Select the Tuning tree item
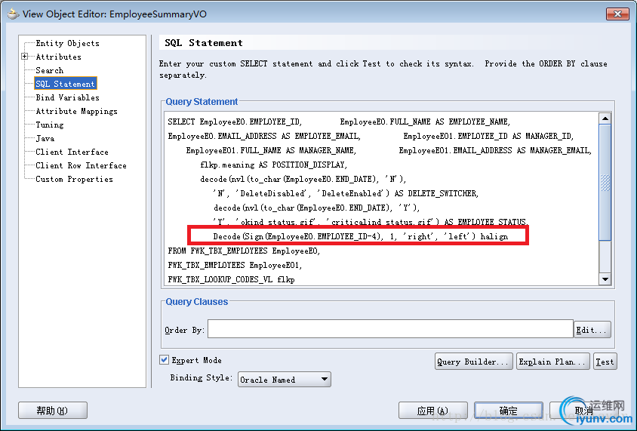The width and height of the screenshot is (637, 431). tap(50, 125)
